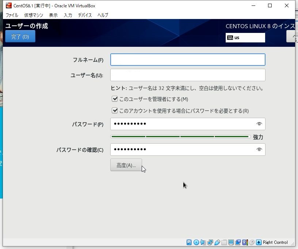
Task: Click the password strength bar
Action: point(180,137)
